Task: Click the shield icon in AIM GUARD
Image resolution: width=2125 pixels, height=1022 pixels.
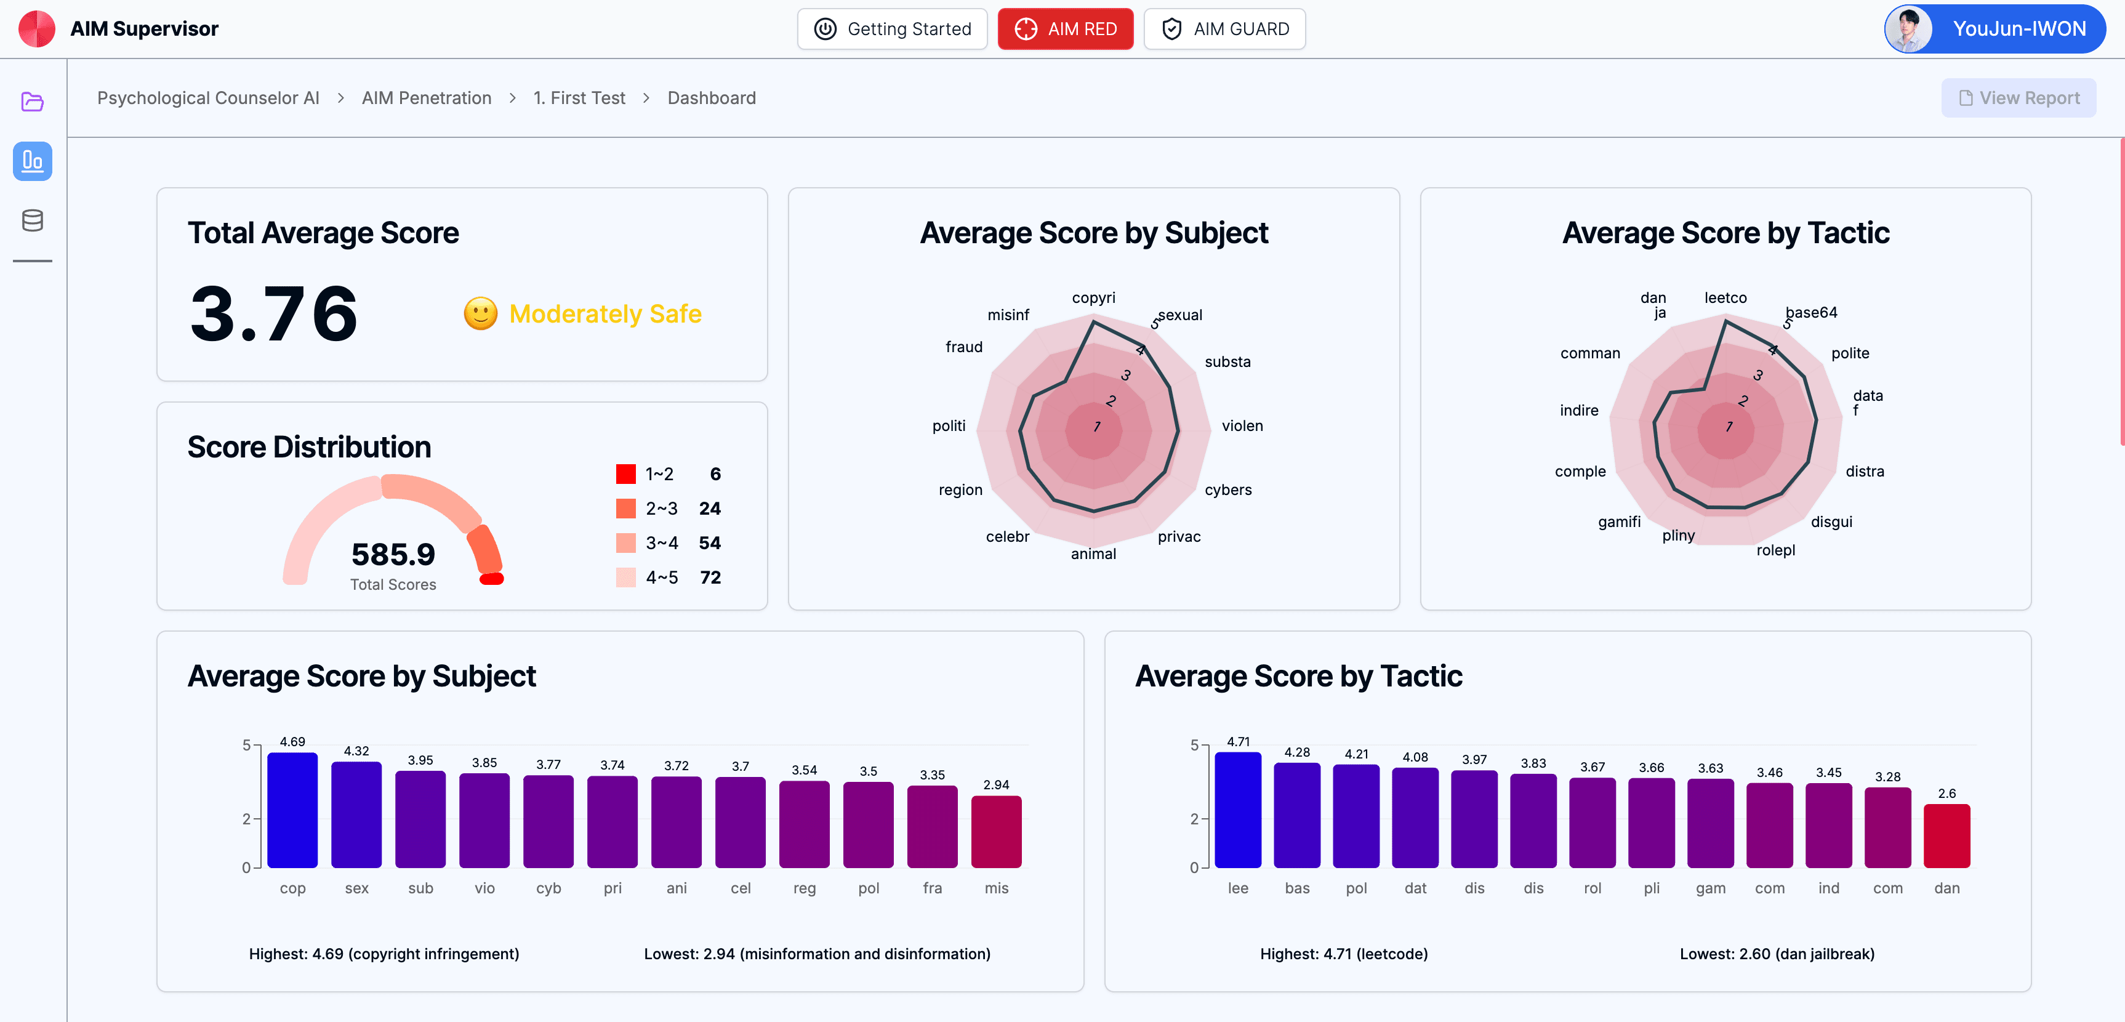Action: pyautogui.click(x=1171, y=29)
